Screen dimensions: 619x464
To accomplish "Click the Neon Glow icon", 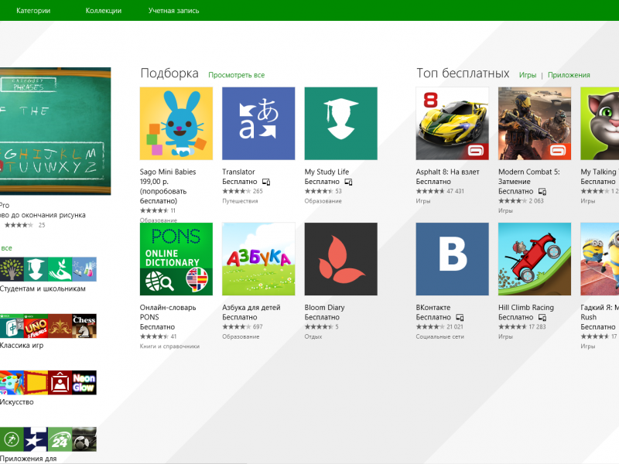I will click(x=84, y=383).
